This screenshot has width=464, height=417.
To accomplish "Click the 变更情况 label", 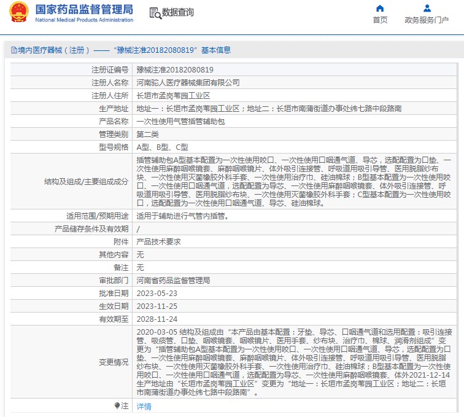I will click(x=114, y=362).
